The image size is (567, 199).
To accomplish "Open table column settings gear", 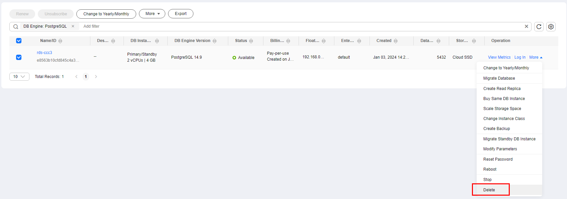I will [x=551, y=27].
